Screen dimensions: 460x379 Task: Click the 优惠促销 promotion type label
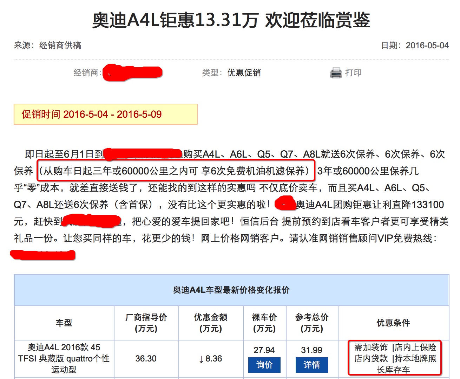[x=244, y=73]
